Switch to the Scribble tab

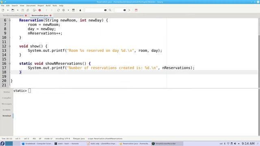coord(6,110)
